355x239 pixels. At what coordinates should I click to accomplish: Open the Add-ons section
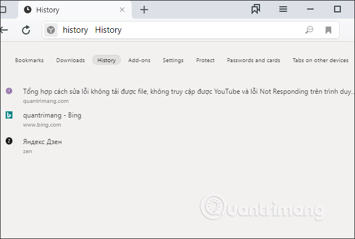tap(139, 60)
